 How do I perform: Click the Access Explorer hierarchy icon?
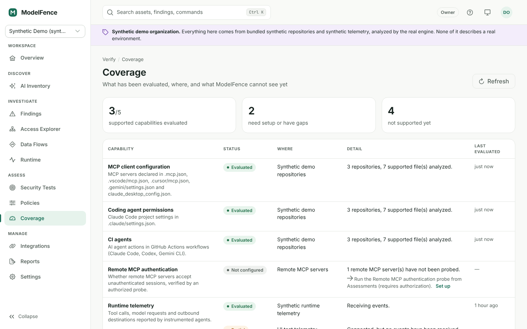coord(12,129)
